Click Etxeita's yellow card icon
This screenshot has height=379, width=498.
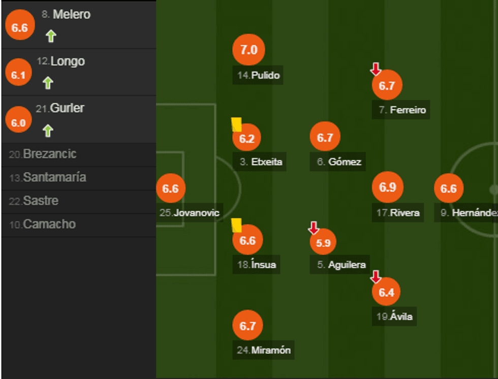[x=236, y=124]
